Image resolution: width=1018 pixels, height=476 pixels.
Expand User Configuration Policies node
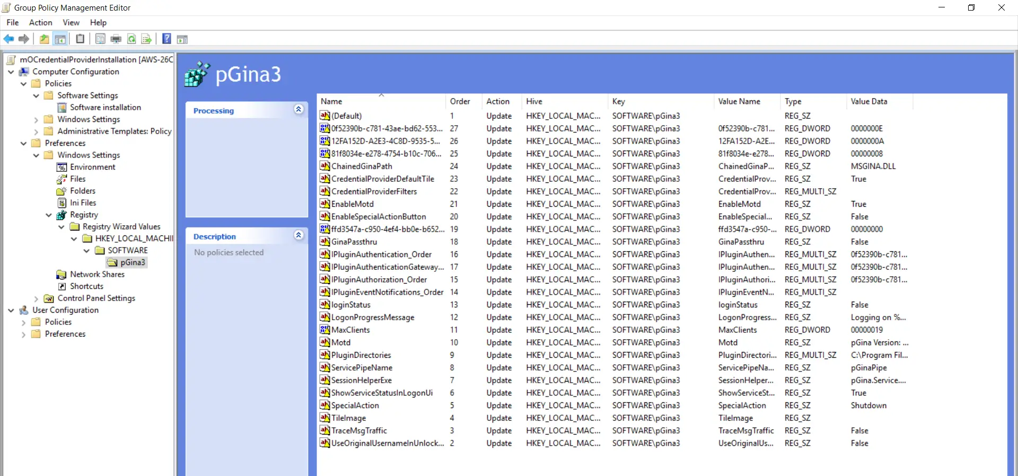23,322
